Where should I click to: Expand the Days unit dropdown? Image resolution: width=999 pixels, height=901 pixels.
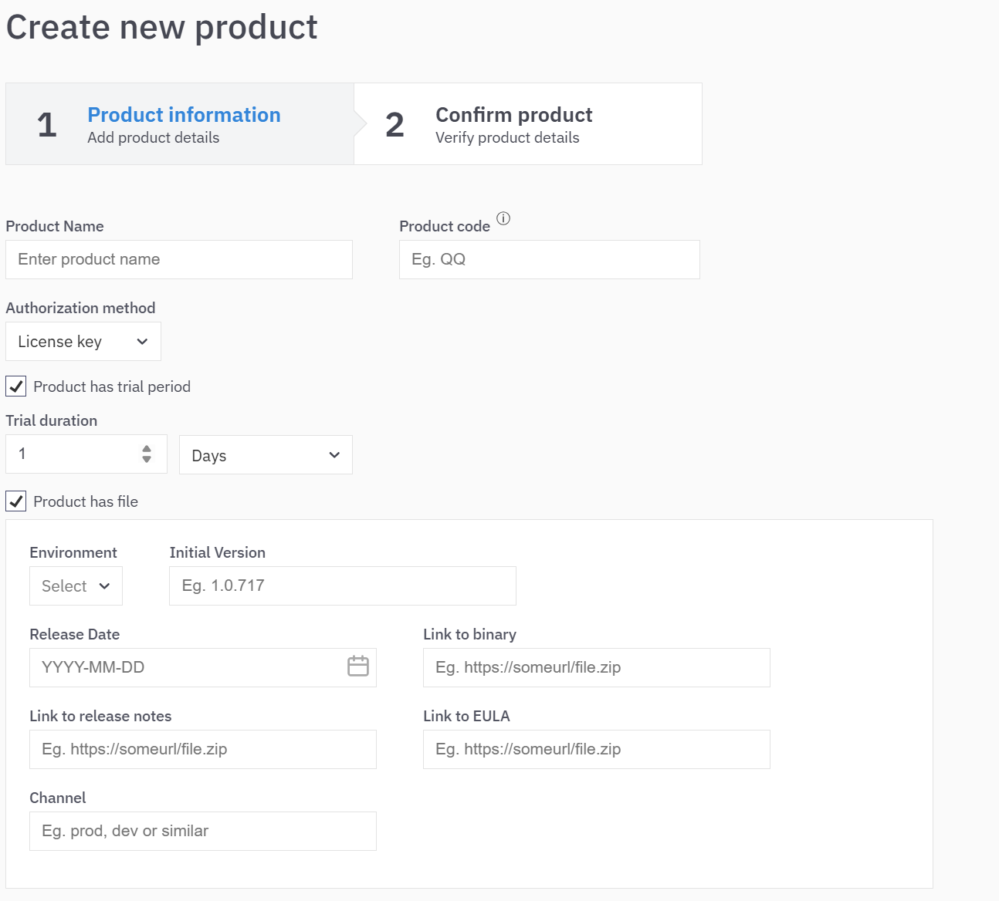(266, 455)
